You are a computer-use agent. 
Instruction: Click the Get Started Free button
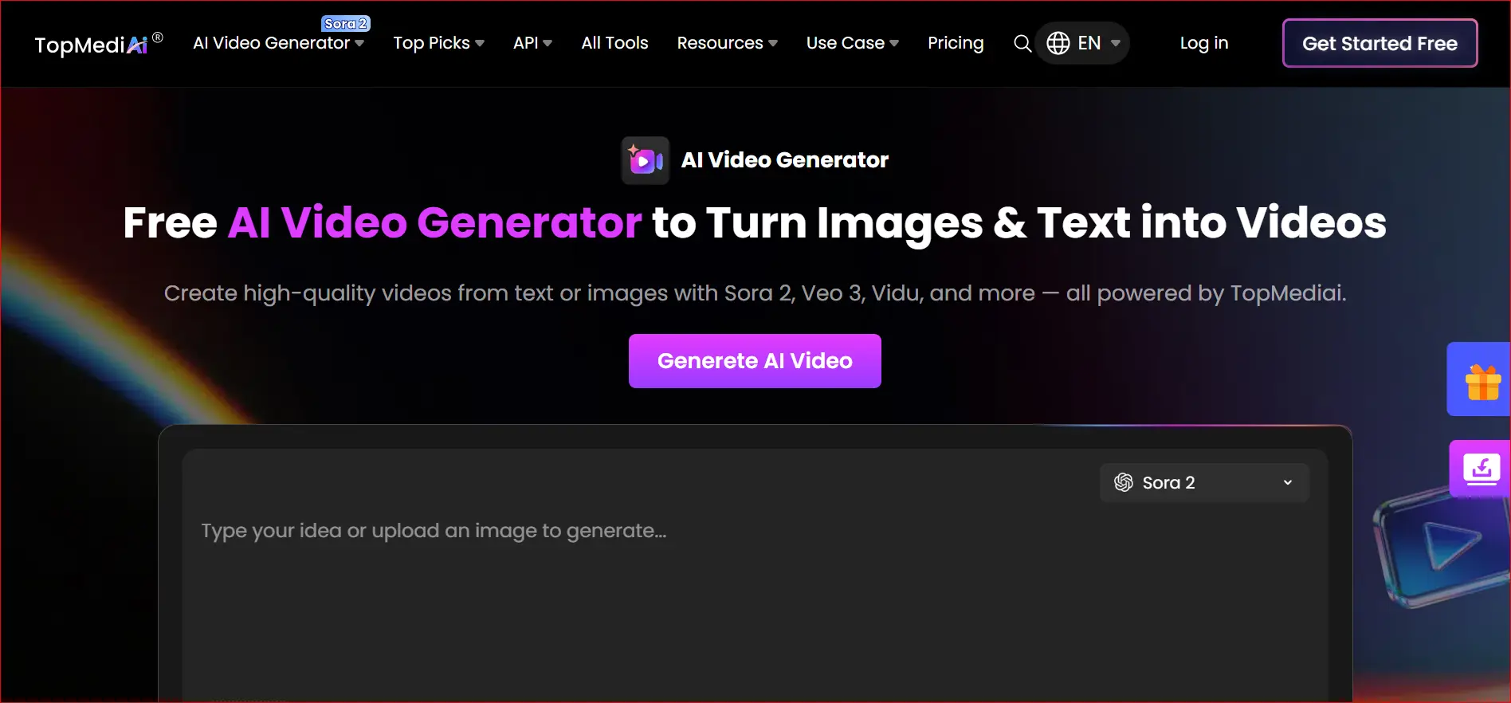(x=1380, y=43)
